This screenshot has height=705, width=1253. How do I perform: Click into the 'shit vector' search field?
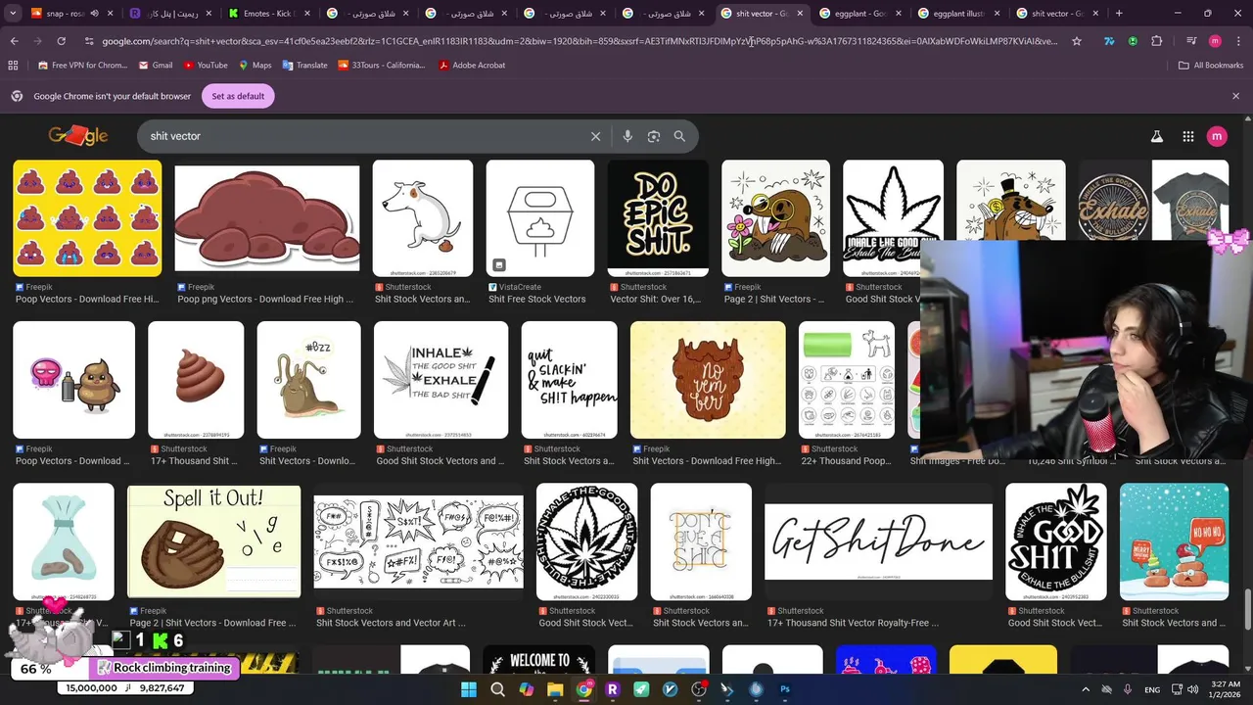(x=362, y=136)
